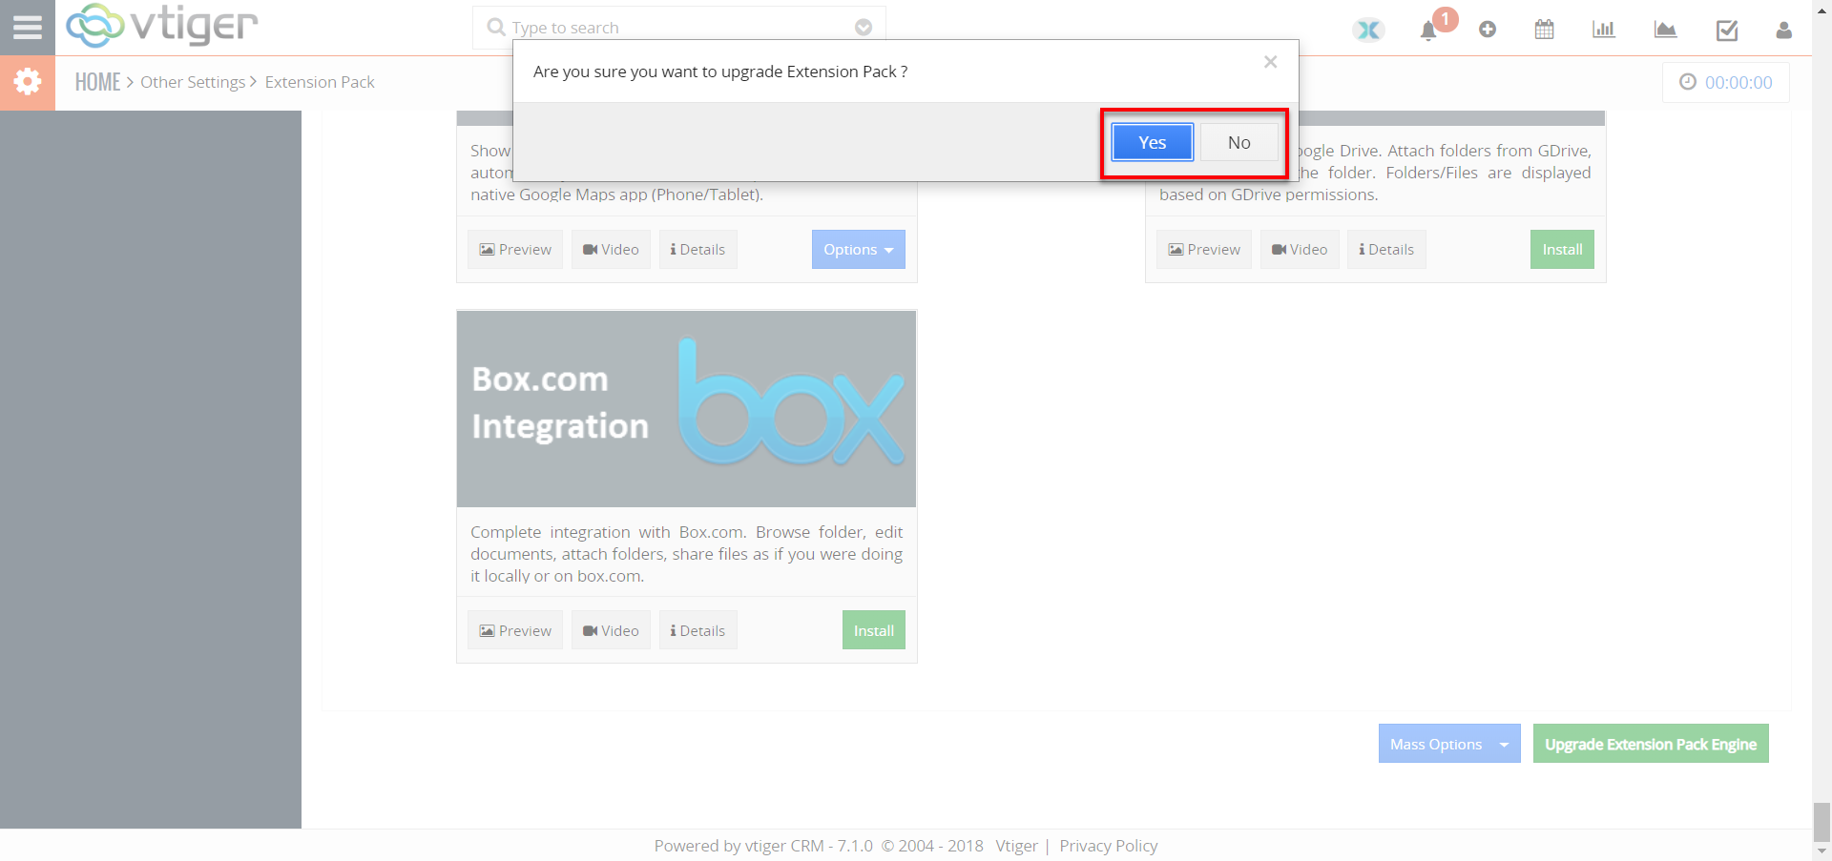Open Extension Pack breadcrumb
Viewport: 1832px width, 861px height.
click(320, 82)
